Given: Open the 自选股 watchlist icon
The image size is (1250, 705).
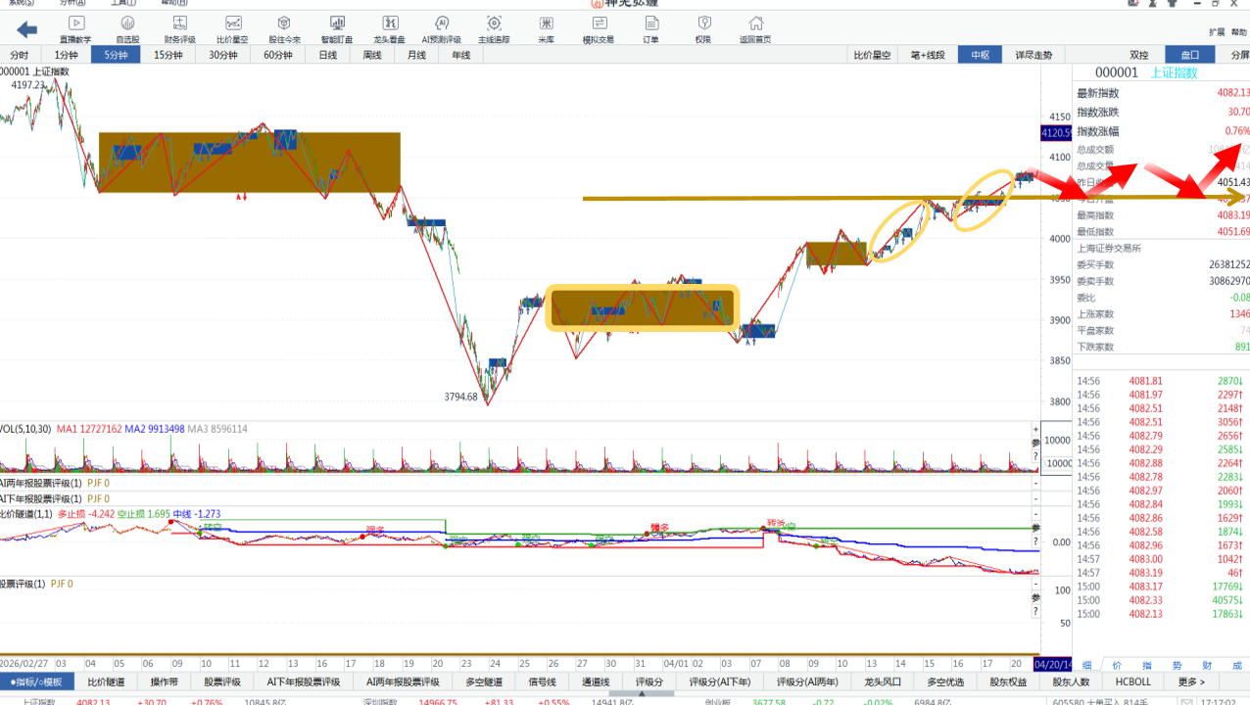Looking at the screenshot, I should 127,28.
